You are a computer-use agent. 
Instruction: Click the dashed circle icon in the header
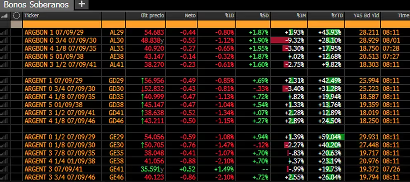pos(17,15)
